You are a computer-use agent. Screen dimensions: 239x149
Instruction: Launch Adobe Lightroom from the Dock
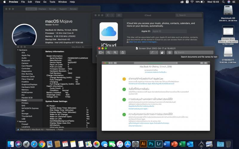pyautogui.click(x=159, y=144)
